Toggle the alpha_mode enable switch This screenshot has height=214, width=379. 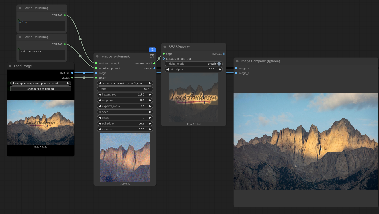pos(219,64)
